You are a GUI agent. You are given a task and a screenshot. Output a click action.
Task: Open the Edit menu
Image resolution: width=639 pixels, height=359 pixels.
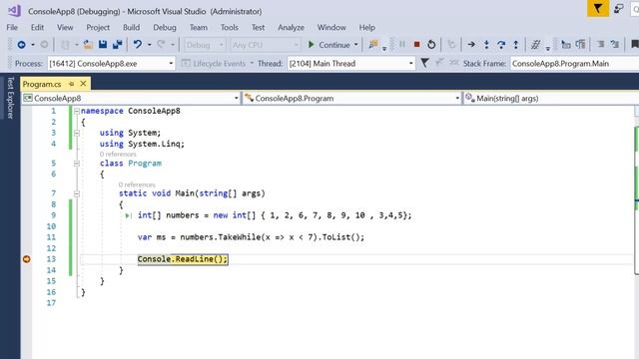37,27
